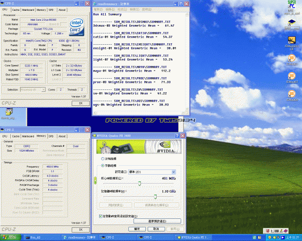Click the NVIDIA logo banner in Quadro dialog

[139, 146]
